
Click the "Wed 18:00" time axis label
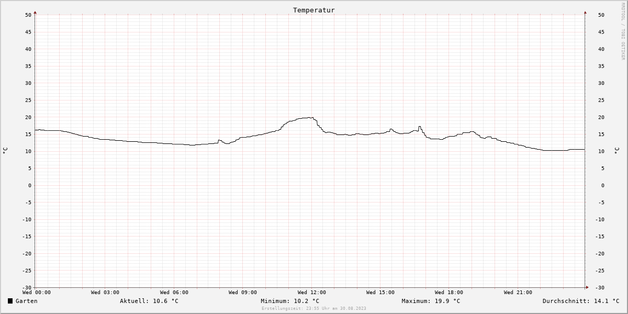coord(449,293)
